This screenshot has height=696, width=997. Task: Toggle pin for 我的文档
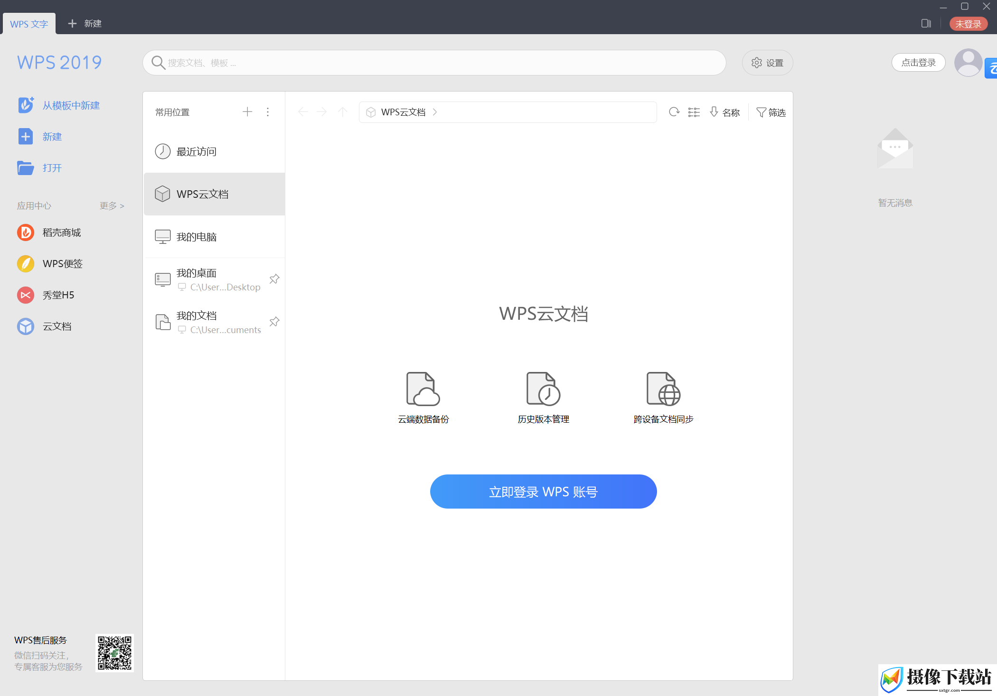274,322
